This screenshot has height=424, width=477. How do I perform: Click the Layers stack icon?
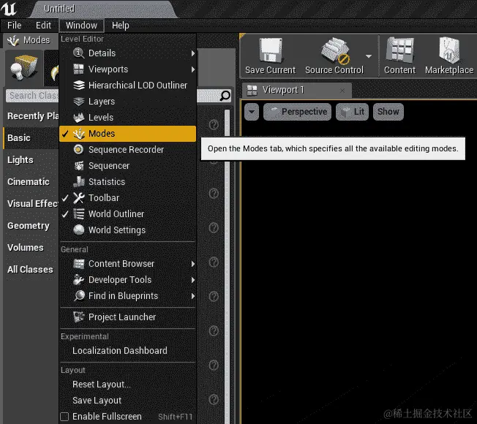pyautogui.click(x=79, y=101)
